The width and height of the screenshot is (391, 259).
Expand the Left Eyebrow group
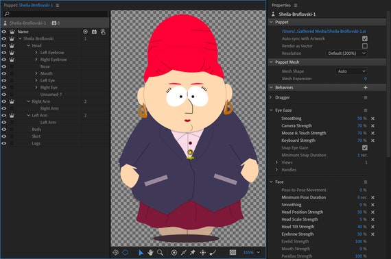click(36, 53)
